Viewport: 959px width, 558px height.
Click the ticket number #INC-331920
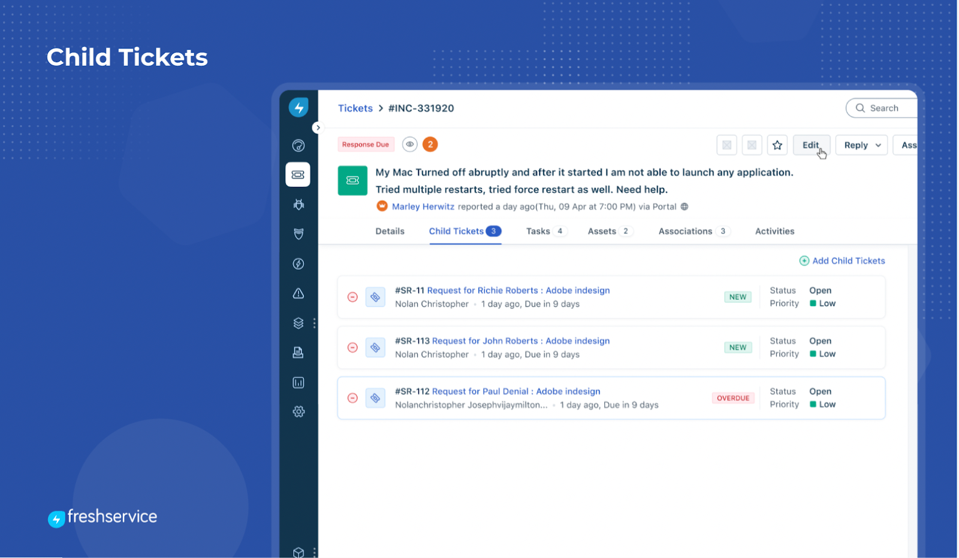[421, 108]
